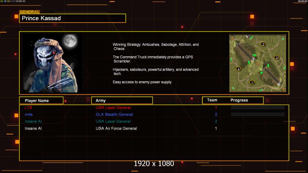Select player name LTS

pyautogui.click(x=28, y=107)
